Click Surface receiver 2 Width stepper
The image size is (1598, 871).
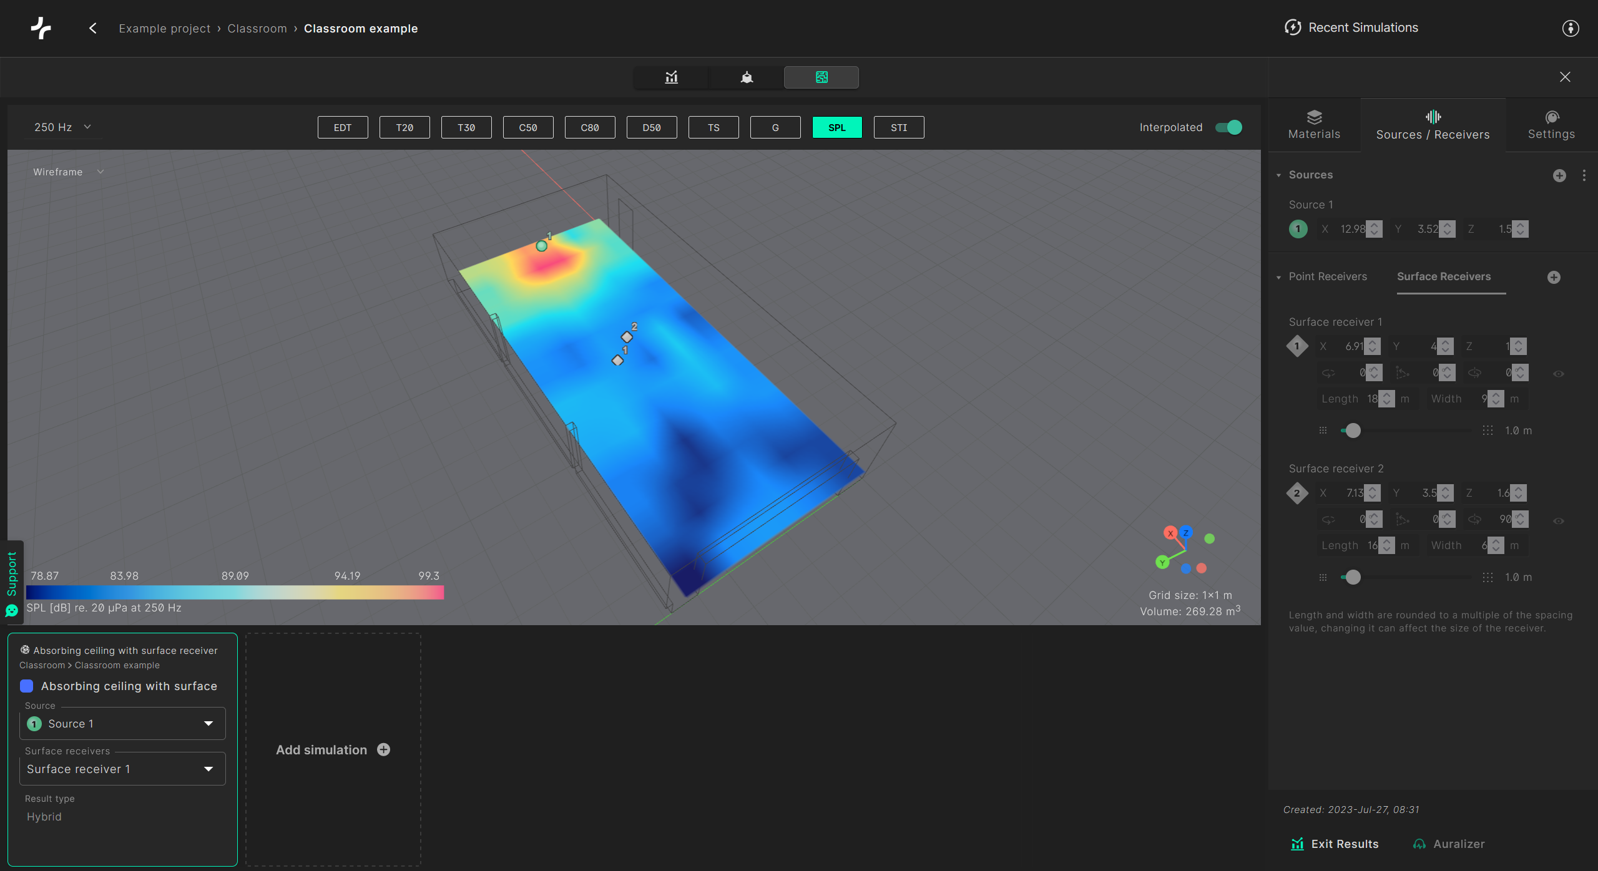click(x=1496, y=545)
